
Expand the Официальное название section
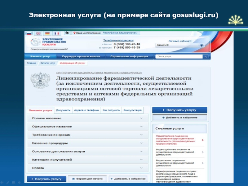coord(88,126)
